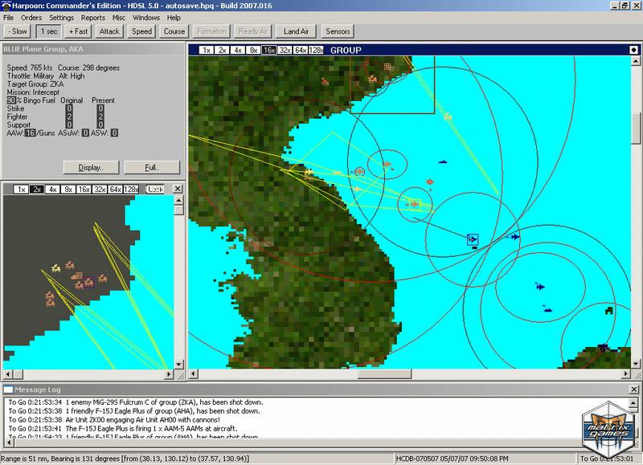Set unit map zoom to 1x
The width and height of the screenshot is (643, 465).
[x=22, y=190]
